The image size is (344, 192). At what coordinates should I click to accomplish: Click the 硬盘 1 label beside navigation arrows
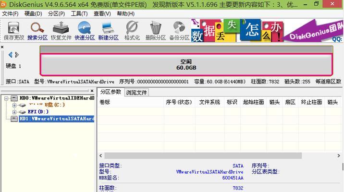coord(13,66)
